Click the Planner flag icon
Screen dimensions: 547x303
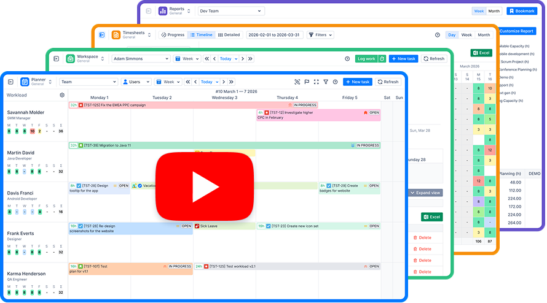pos(307,82)
